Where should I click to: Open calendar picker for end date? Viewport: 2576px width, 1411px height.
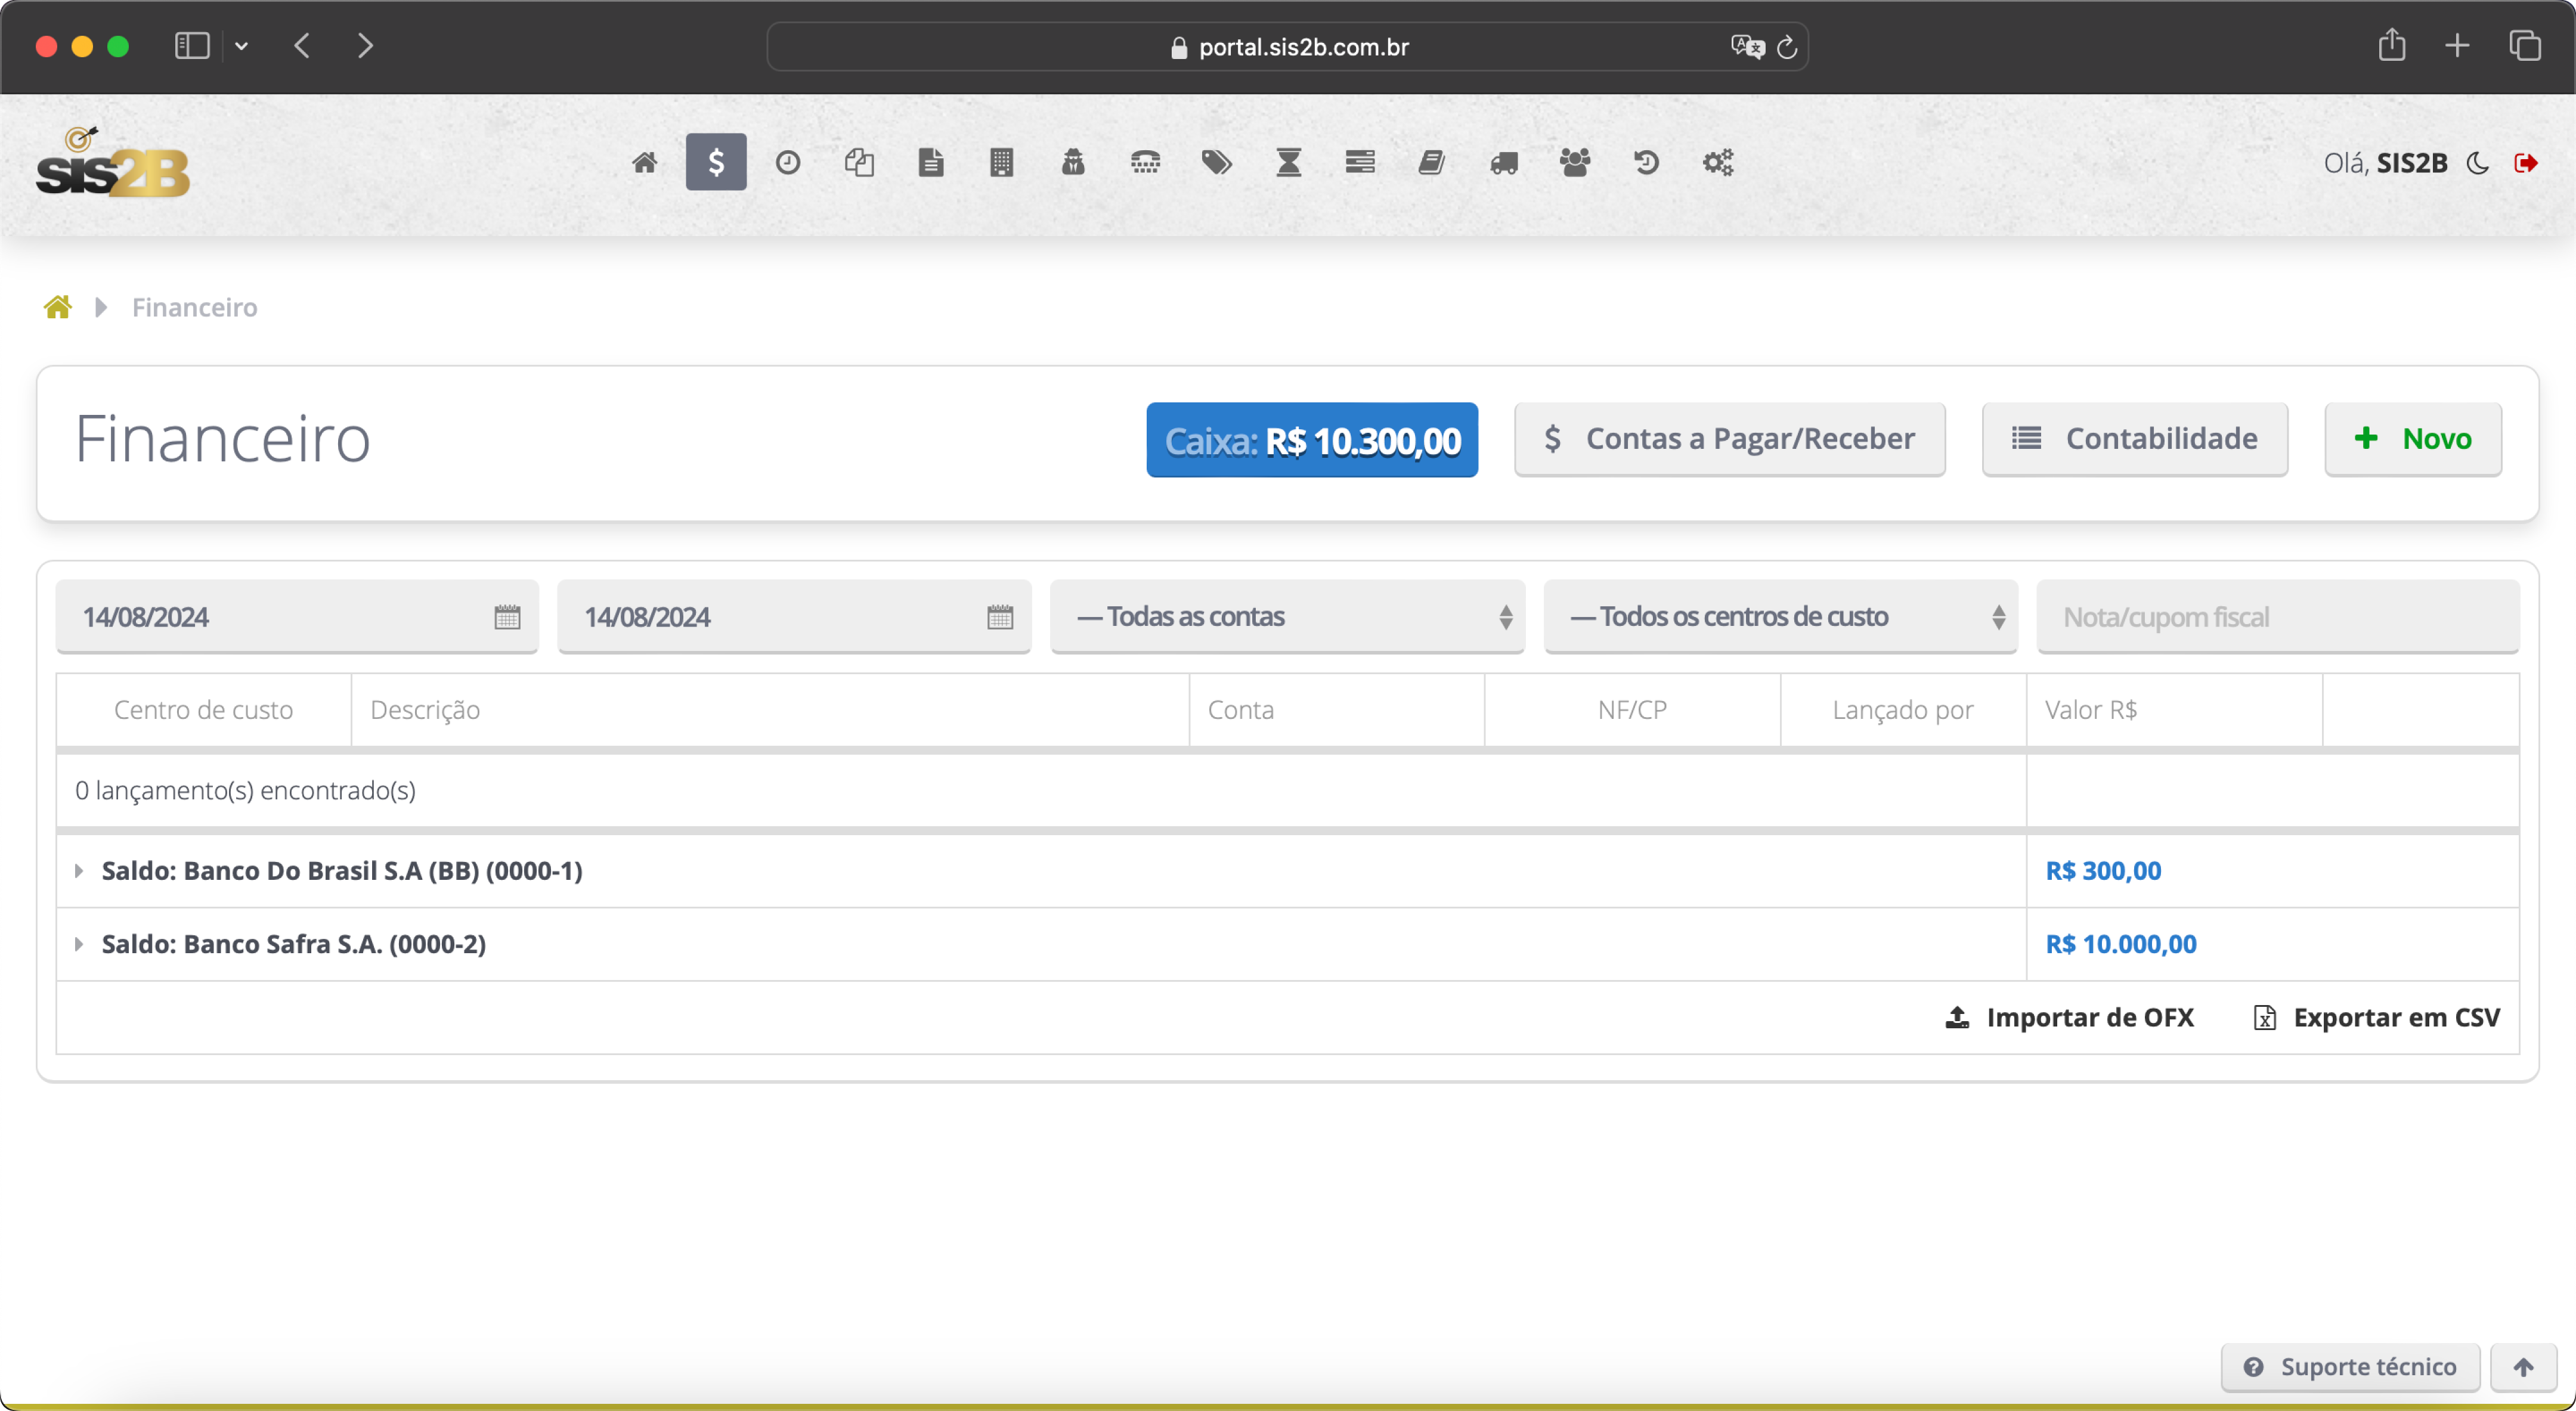(x=1000, y=617)
